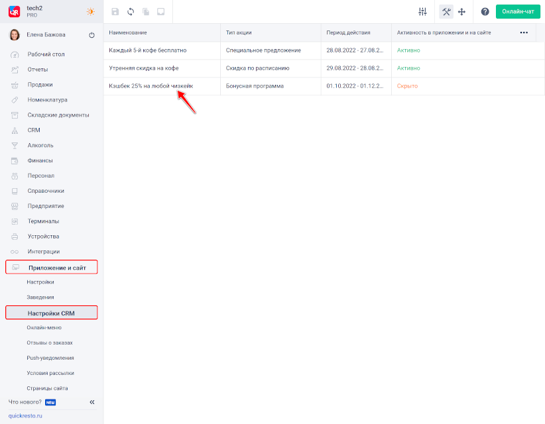Click the Терминалы QR icon
The height and width of the screenshot is (424, 545).
click(15, 221)
